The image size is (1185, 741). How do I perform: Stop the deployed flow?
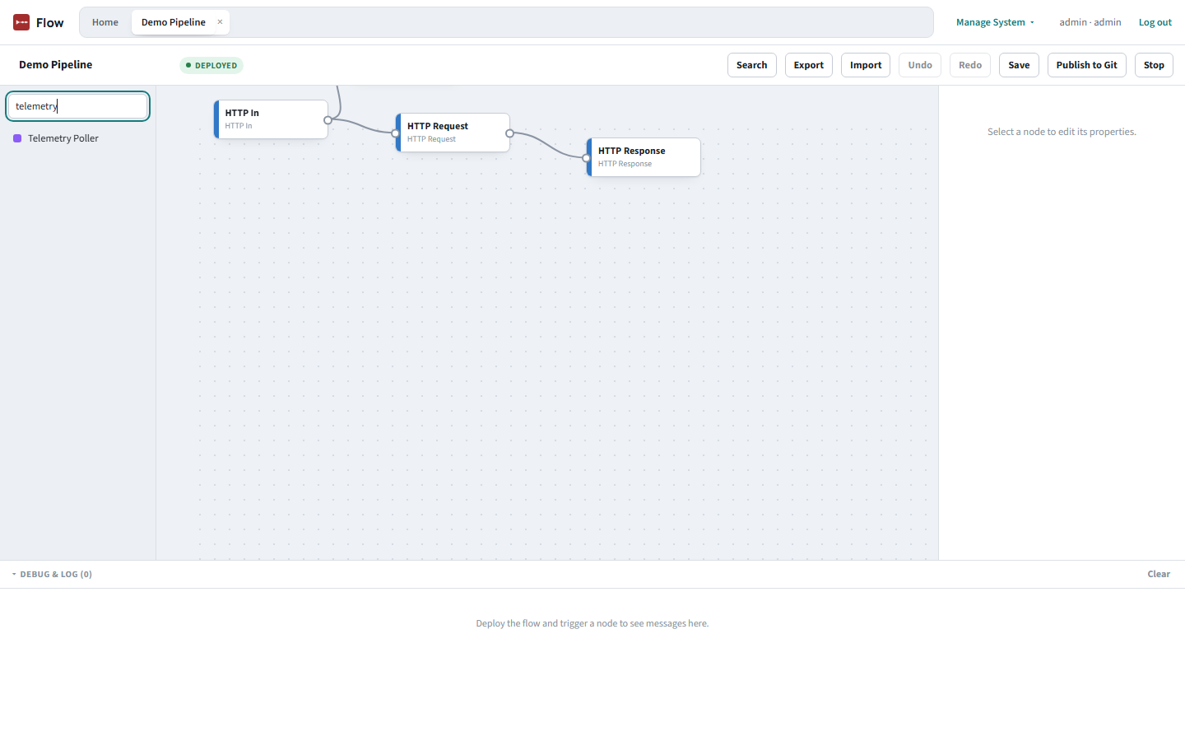pyautogui.click(x=1154, y=65)
